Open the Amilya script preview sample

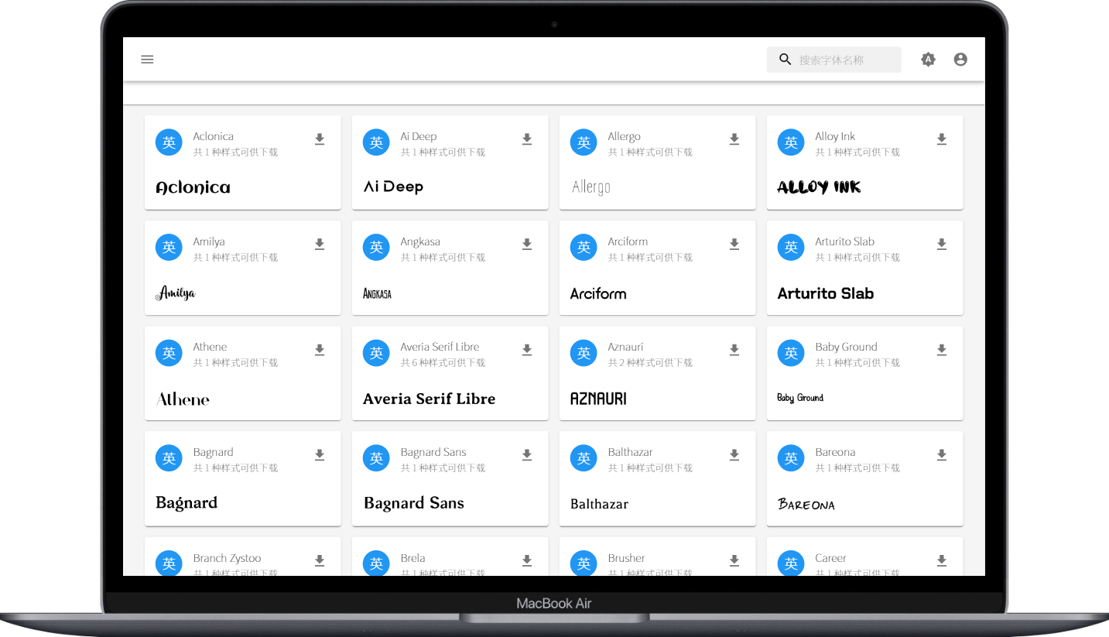coord(175,293)
